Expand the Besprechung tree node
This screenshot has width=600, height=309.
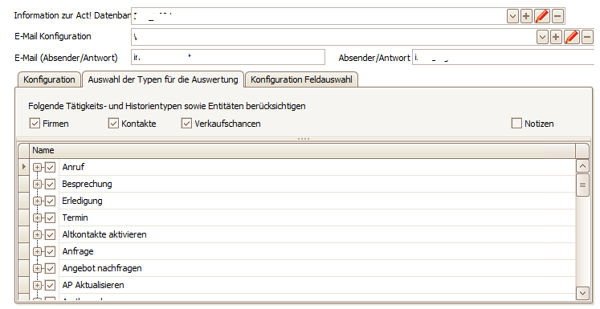[x=37, y=184]
